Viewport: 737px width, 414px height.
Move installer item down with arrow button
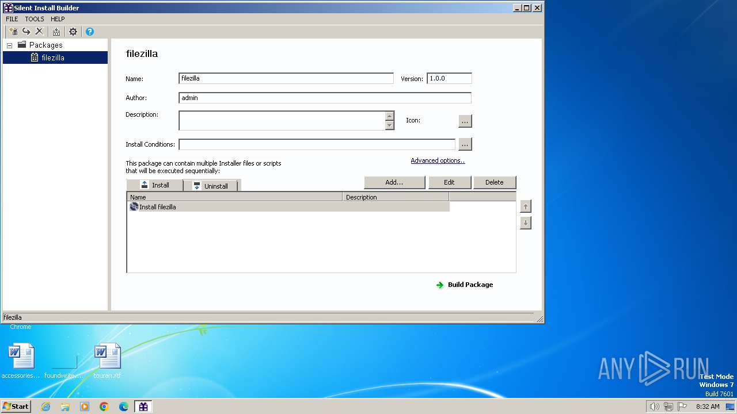pos(525,223)
